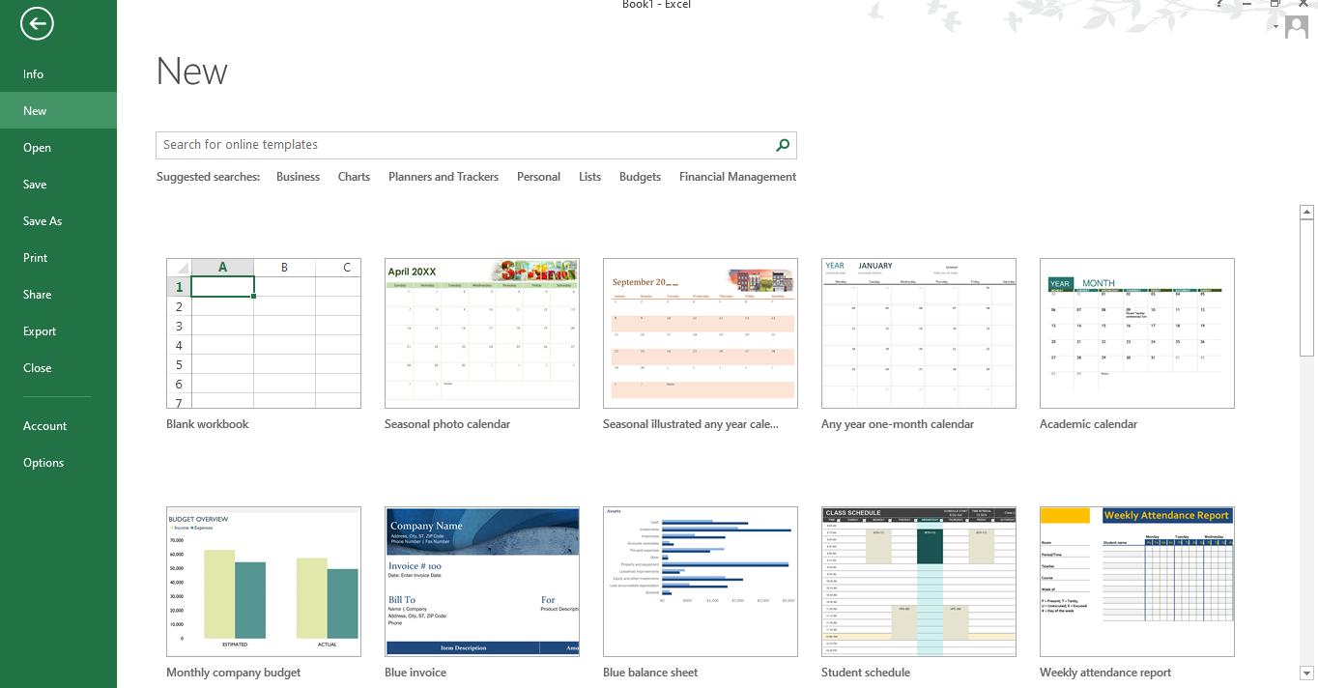Open Excel Options from sidebar
The width and height of the screenshot is (1318, 688).
[43, 463]
